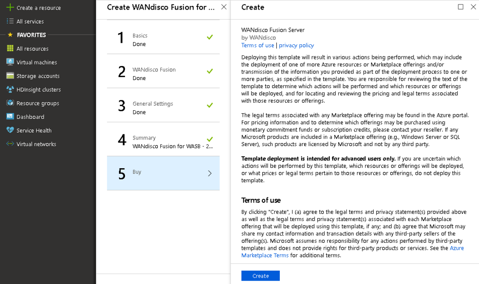Go to Storage accounts
This screenshot has width=479, height=284.
tap(38, 76)
